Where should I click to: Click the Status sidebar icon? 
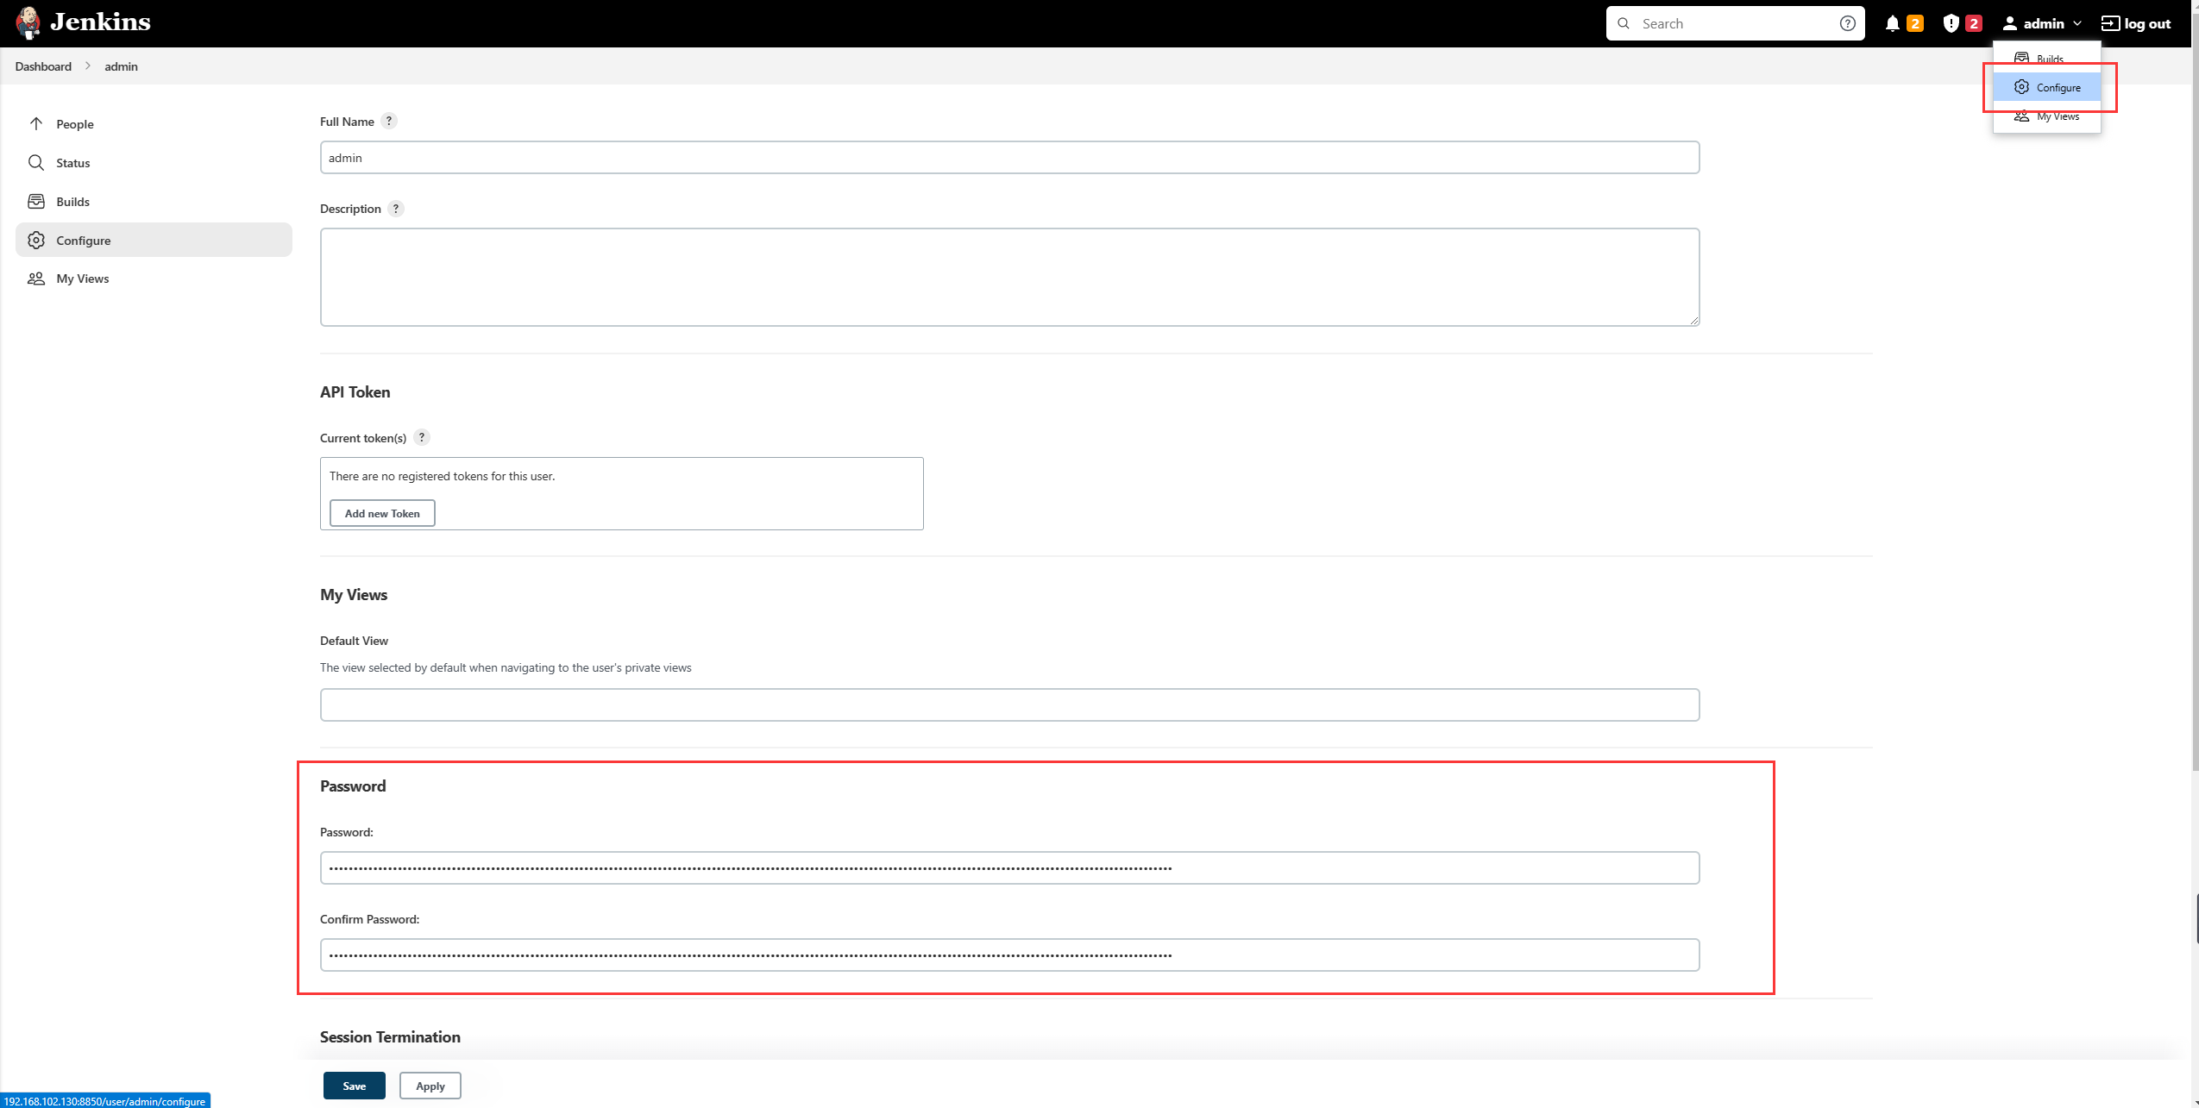point(37,162)
